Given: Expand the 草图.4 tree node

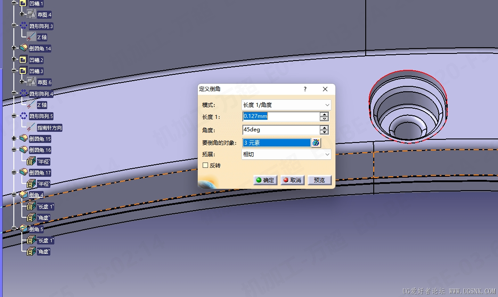Looking at the screenshot, I should click(21, 14).
